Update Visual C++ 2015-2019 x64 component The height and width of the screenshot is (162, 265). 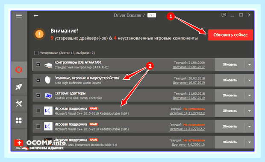pos(230,111)
